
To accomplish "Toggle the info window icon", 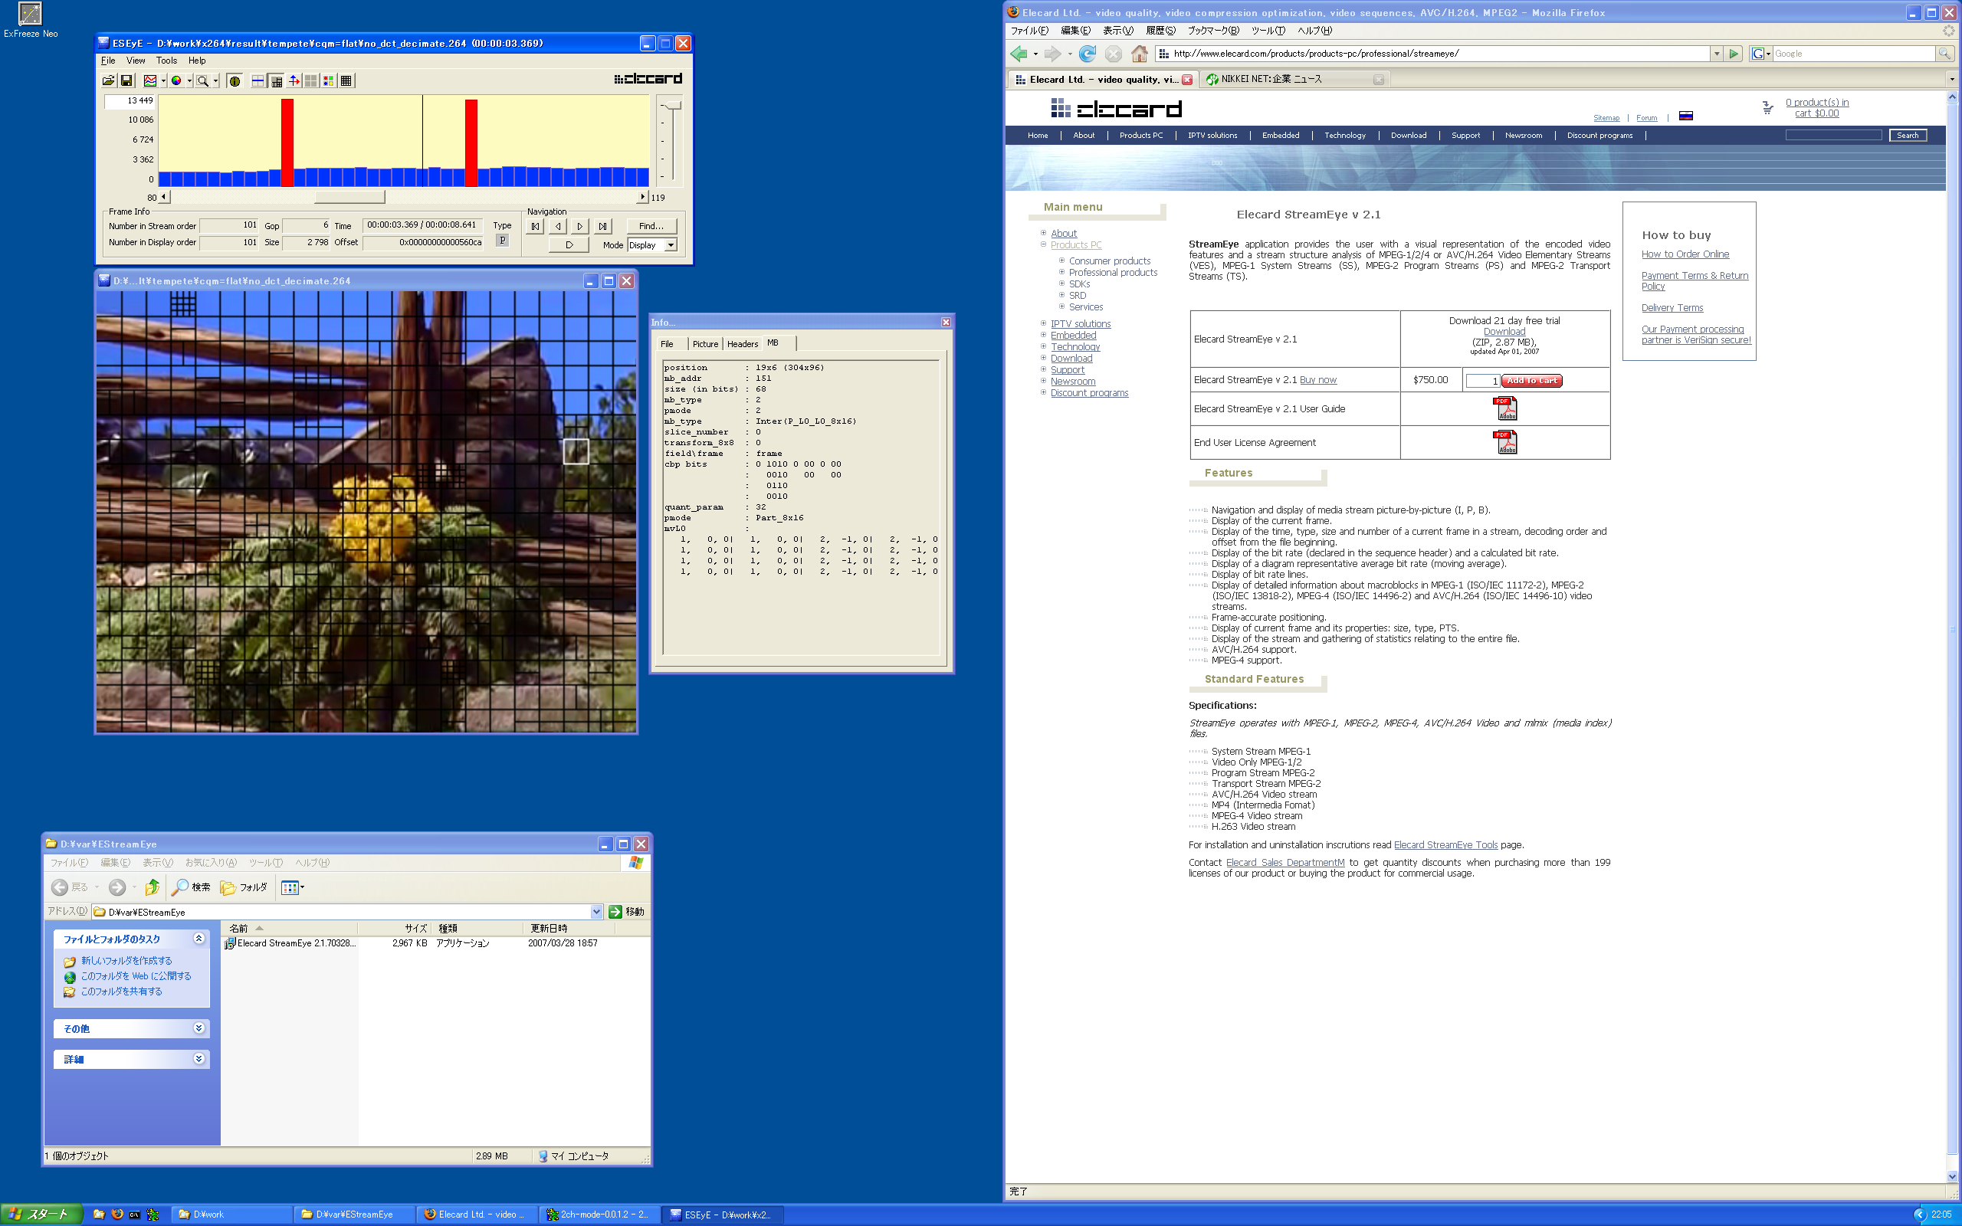I will coord(235,80).
